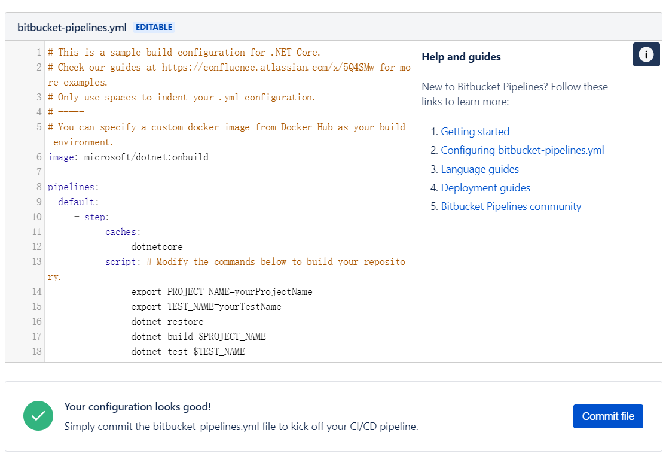Image resolution: width=669 pixels, height=460 pixels.
Task: Open the Deployment guides link
Action: [x=485, y=187]
